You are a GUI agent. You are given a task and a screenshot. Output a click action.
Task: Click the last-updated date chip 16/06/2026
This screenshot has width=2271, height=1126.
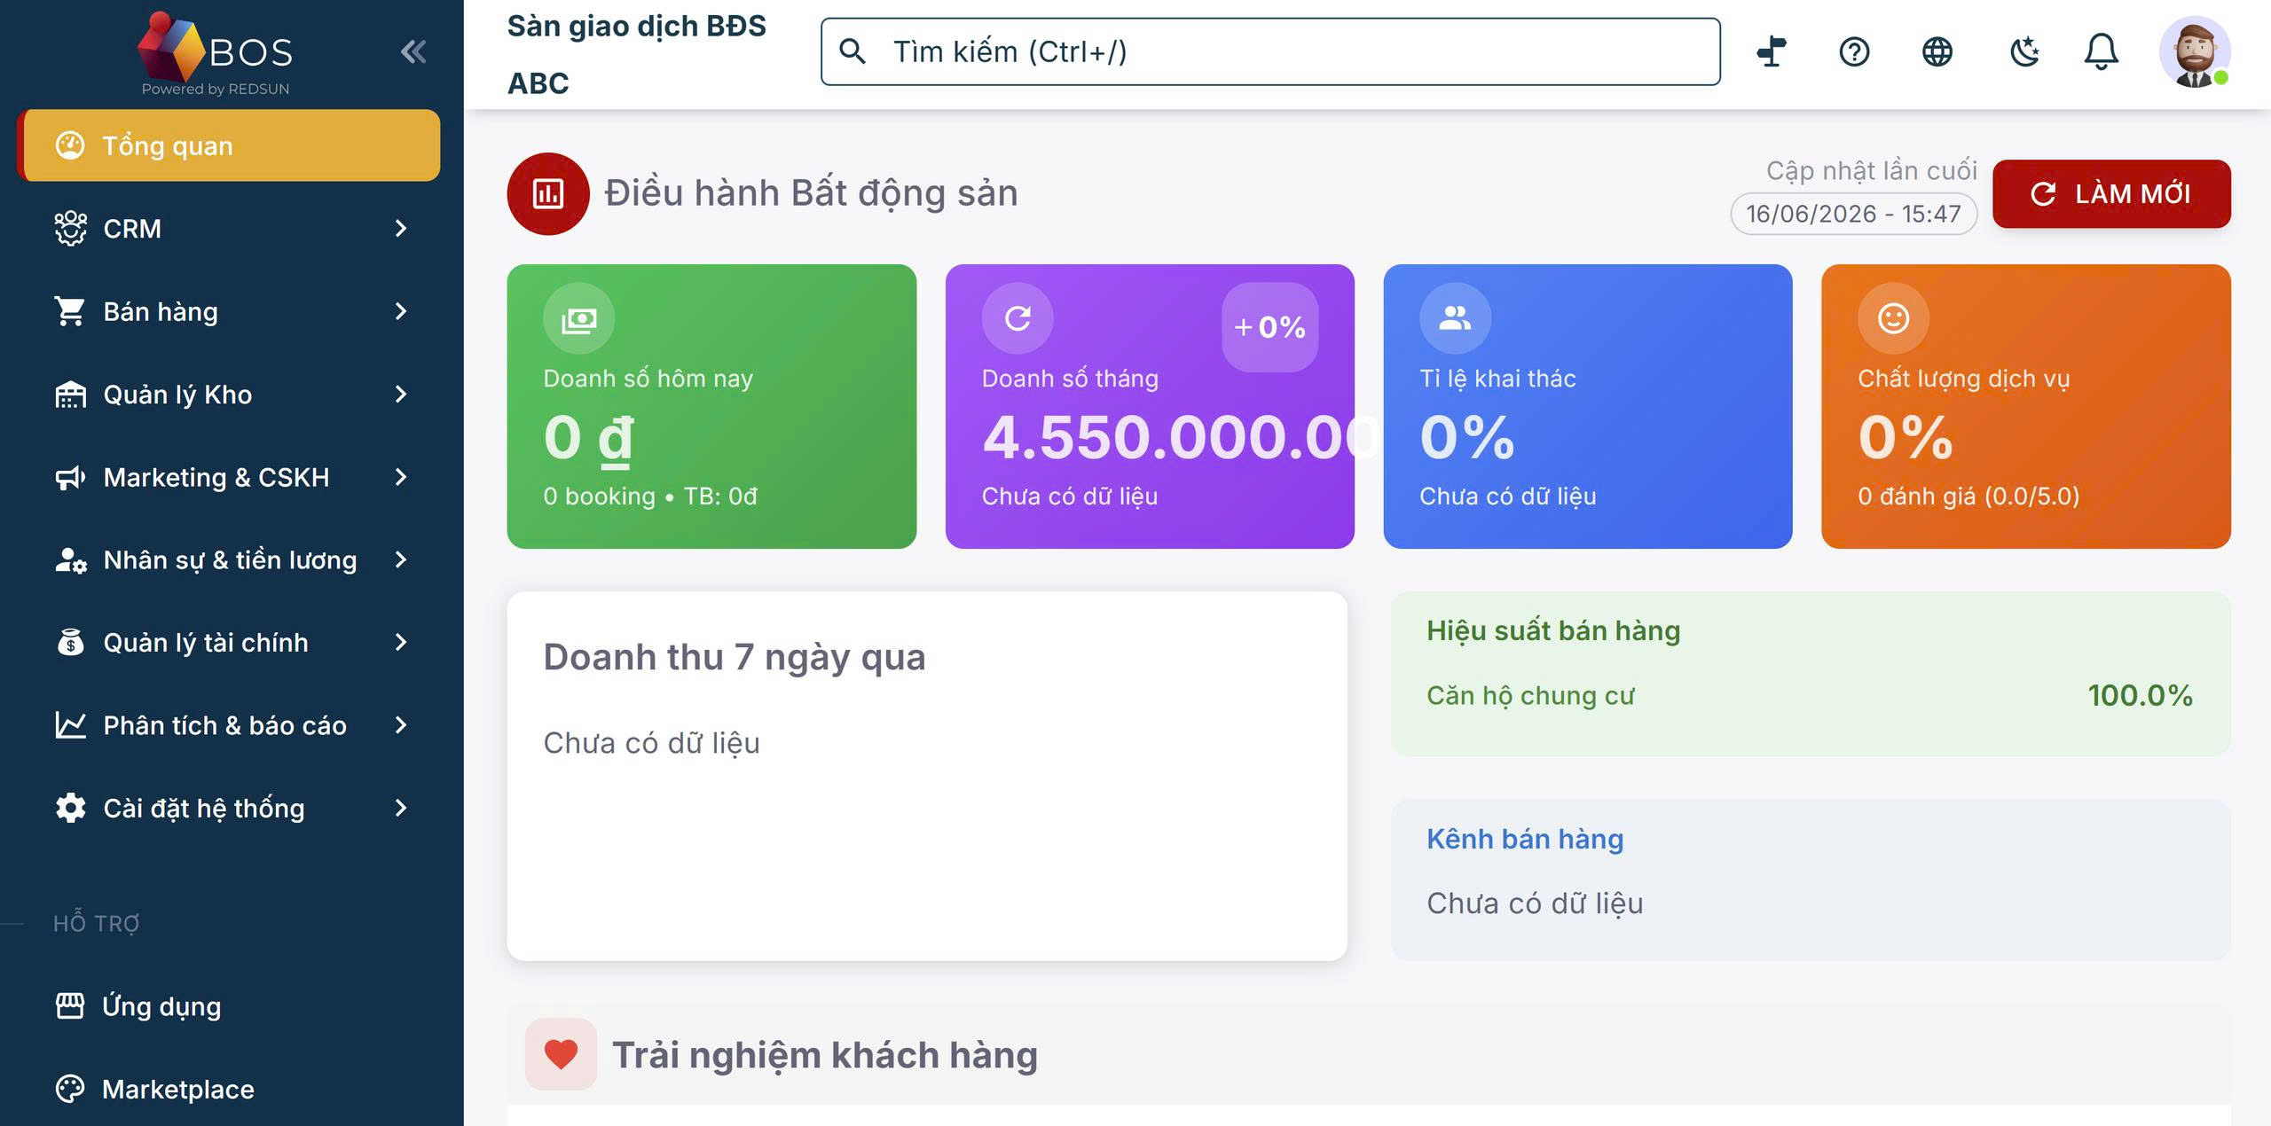[1853, 214]
